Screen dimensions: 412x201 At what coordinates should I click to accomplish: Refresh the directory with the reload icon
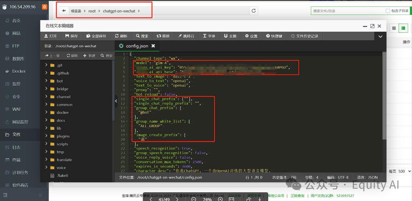pos(254,11)
